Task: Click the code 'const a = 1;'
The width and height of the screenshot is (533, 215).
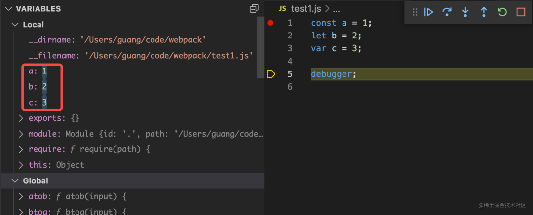Action: (x=342, y=23)
